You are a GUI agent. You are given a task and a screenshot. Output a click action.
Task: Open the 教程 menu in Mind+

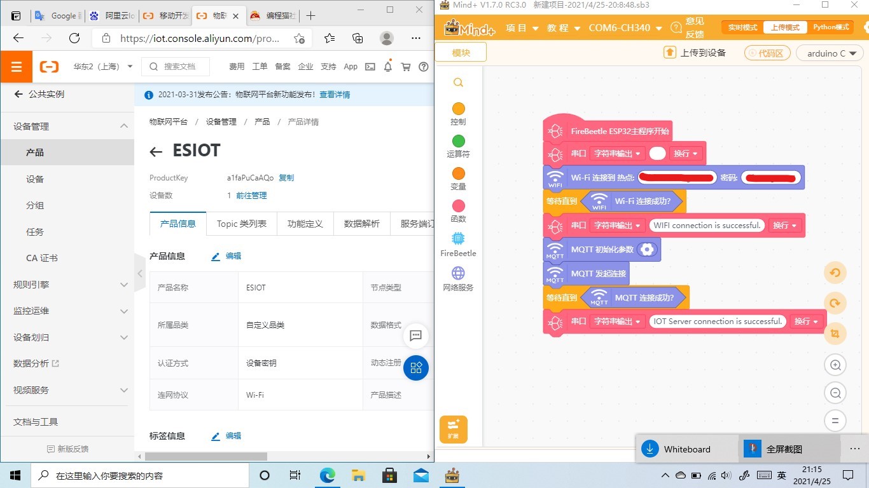(564, 28)
